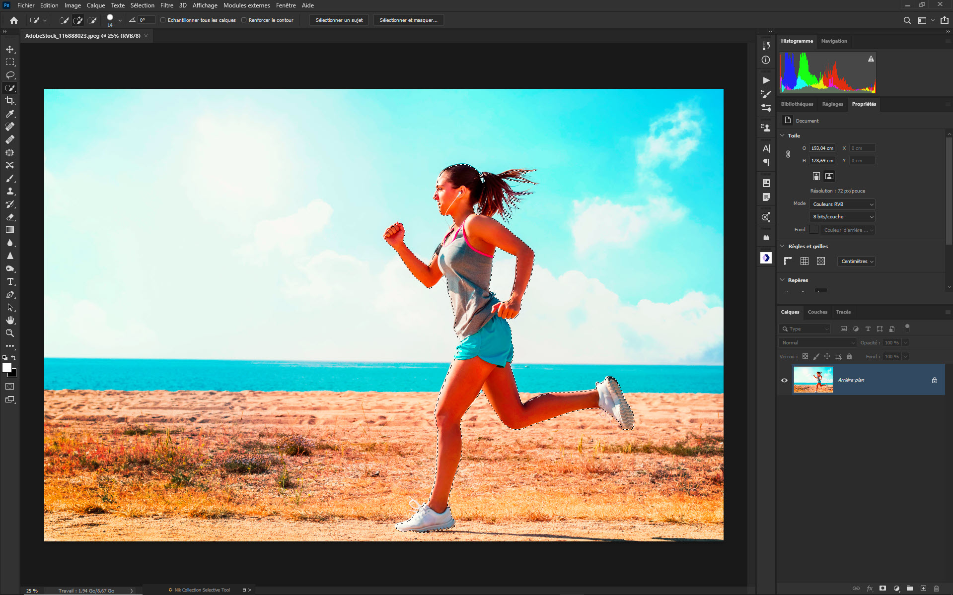Click Sélectionner et masquer button
Screen dimensions: 953x595
pos(408,20)
